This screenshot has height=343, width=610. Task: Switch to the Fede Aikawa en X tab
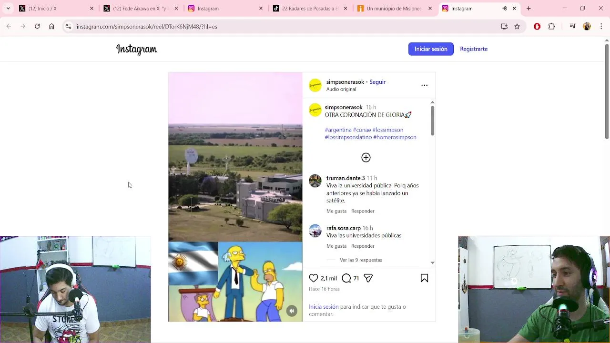pyautogui.click(x=141, y=9)
